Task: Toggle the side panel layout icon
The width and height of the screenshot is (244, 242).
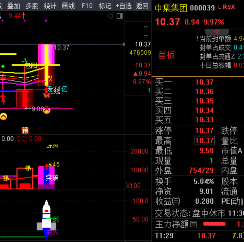Action: click(120, 16)
